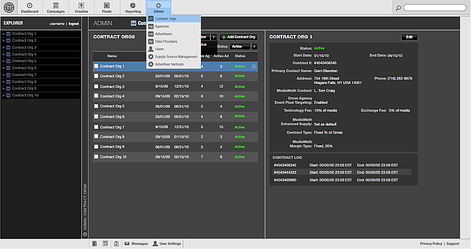Open the Campaigns section icon
The width and height of the screenshot is (471, 249).
point(55,5)
